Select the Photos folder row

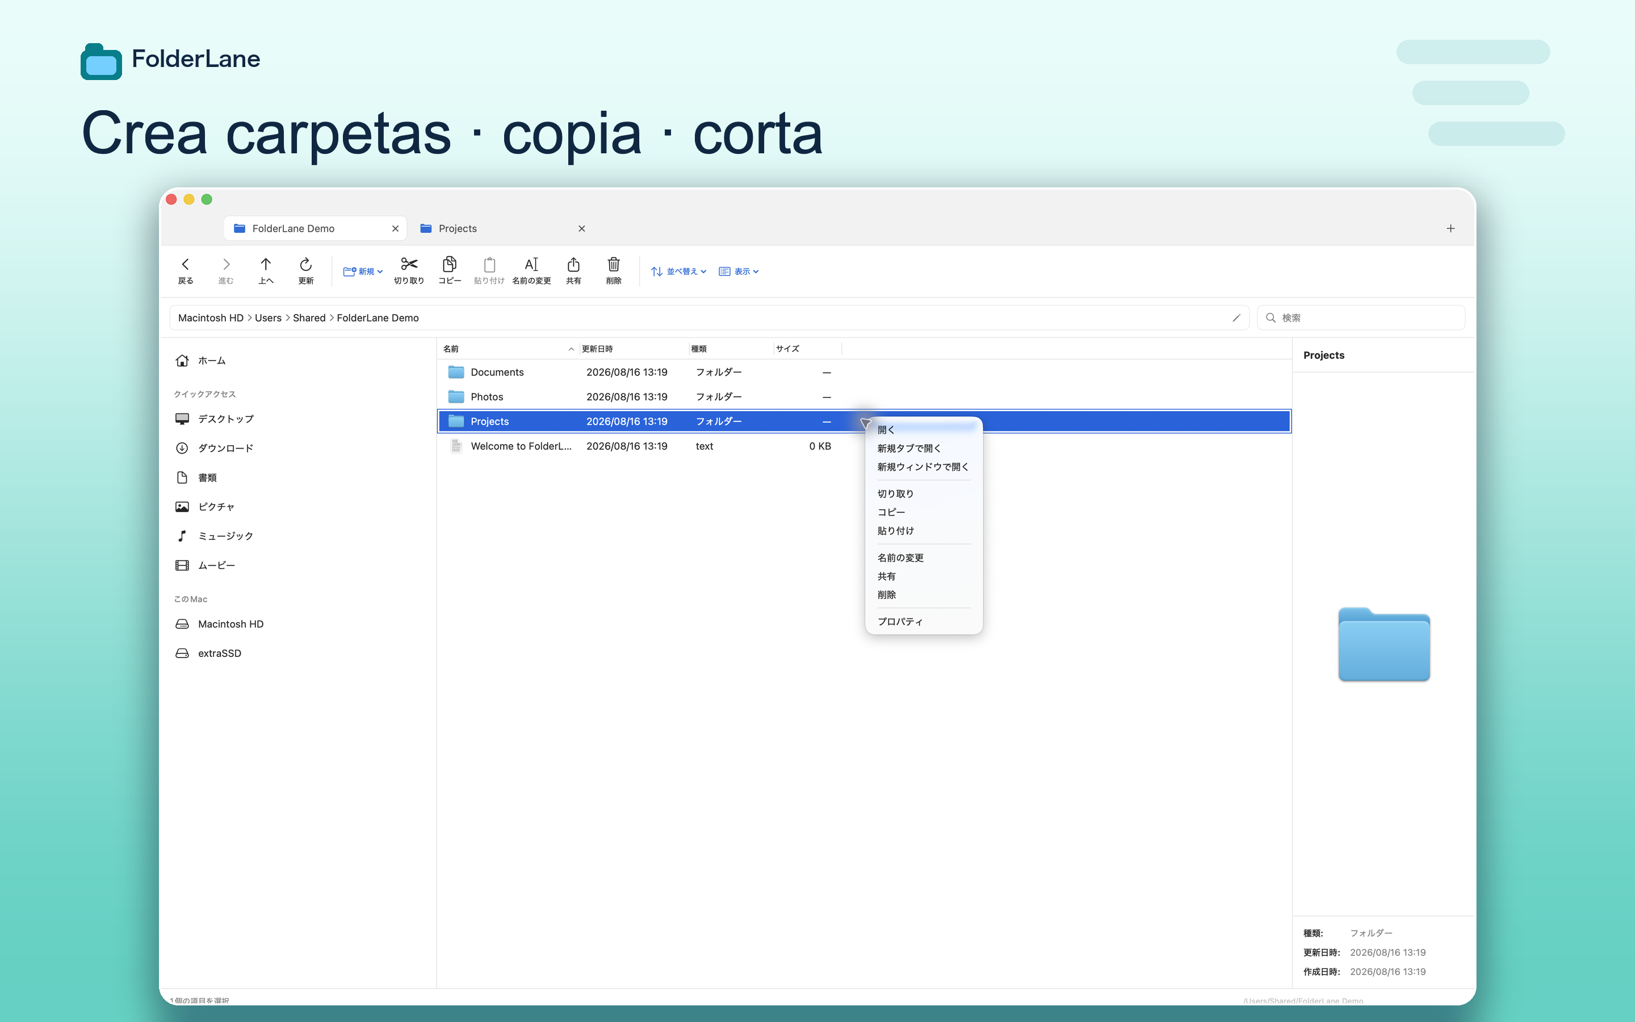coord(864,397)
